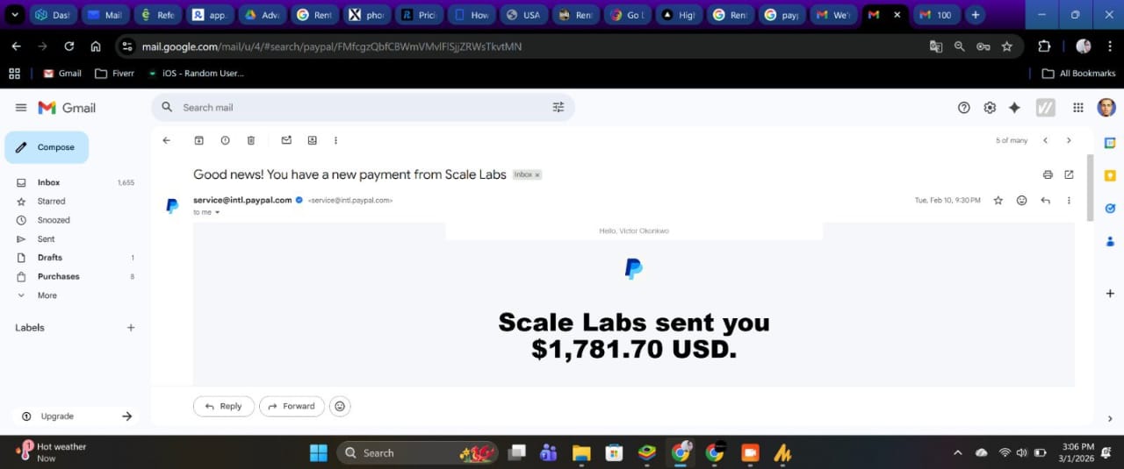
Task: Print the message using the printer icon
Action: click(1048, 174)
